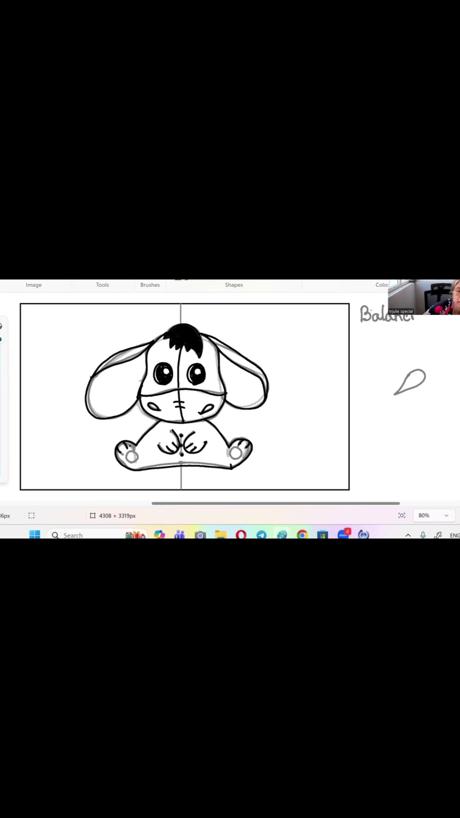Show hidden system tray icons
This screenshot has height=818, width=460.
pos(408,535)
